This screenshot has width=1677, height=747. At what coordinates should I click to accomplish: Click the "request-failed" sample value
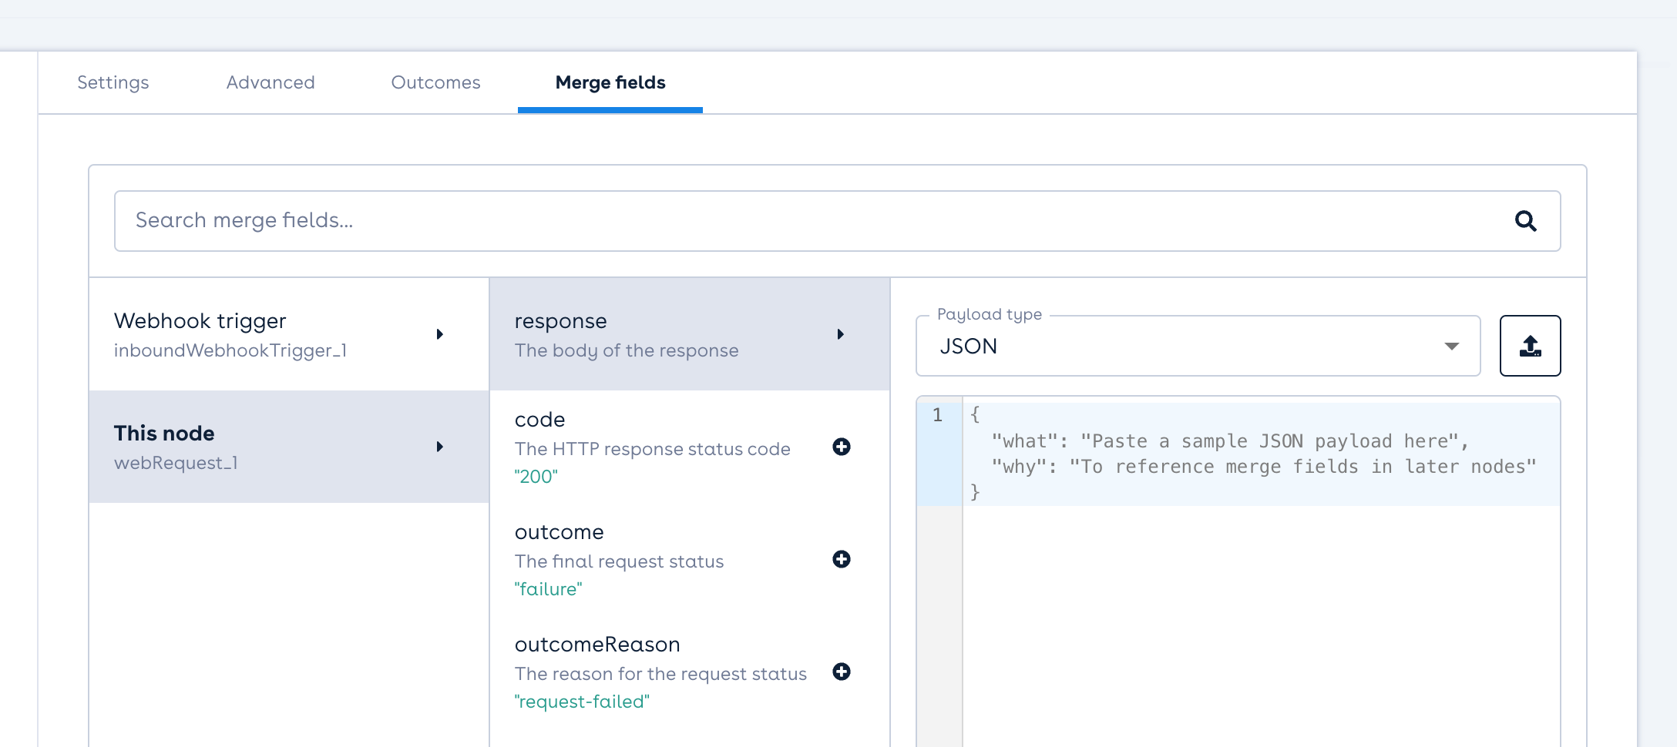click(582, 702)
